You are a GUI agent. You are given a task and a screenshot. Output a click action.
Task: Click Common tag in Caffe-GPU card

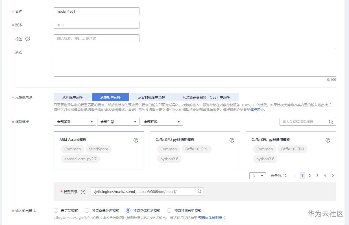tap(169, 149)
